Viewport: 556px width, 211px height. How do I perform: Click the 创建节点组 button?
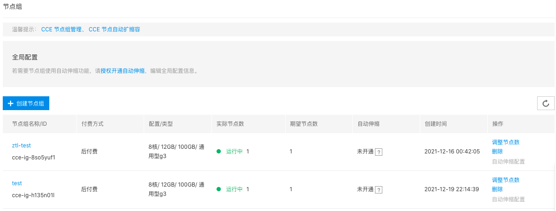[x=26, y=104]
